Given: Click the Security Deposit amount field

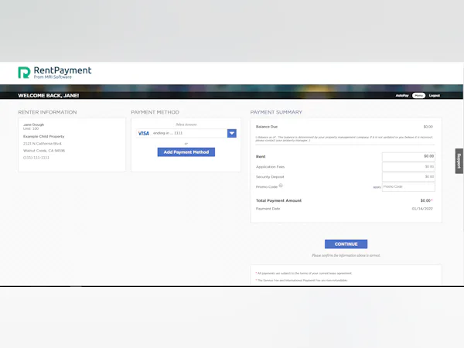Looking at the screenshot, I should [x=408, y=177].
